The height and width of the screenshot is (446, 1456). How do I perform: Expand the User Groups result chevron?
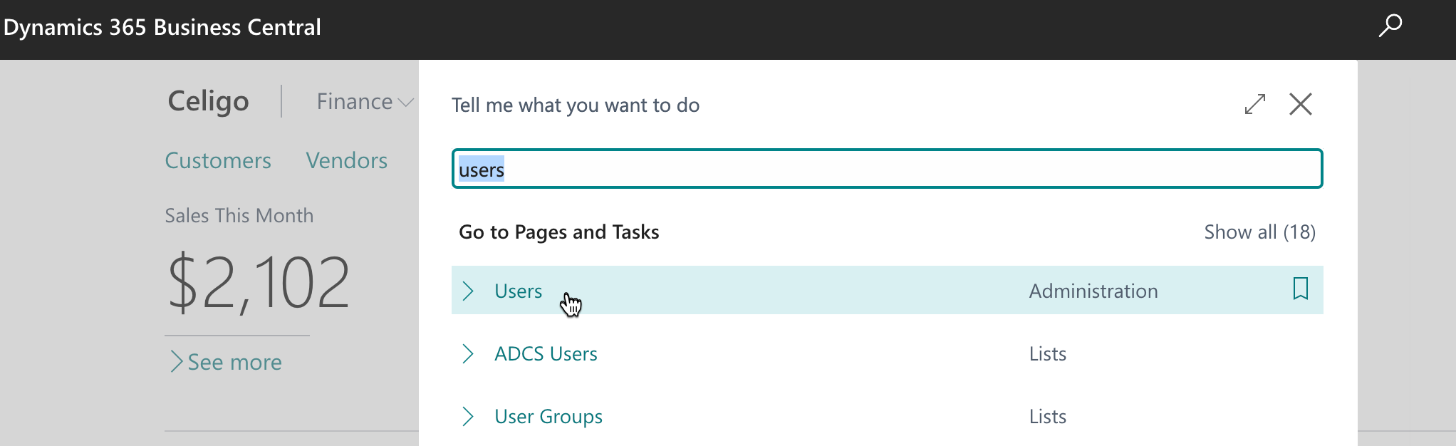[x=468, y=416]
